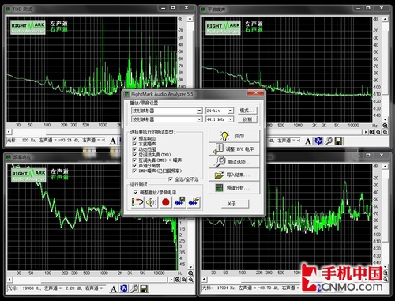Click right scroll arrow in 频率响应 window

click(x=171, y=280)
